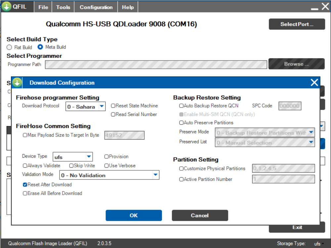
Task: Click the SPC Code input field
Action: click(290, 106)
